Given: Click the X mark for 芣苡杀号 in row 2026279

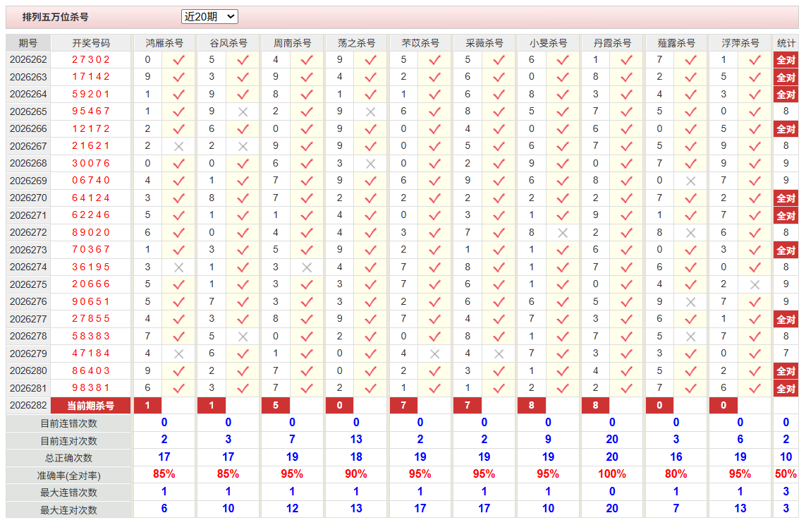Looking at the screenshot, I should [435, 354].
